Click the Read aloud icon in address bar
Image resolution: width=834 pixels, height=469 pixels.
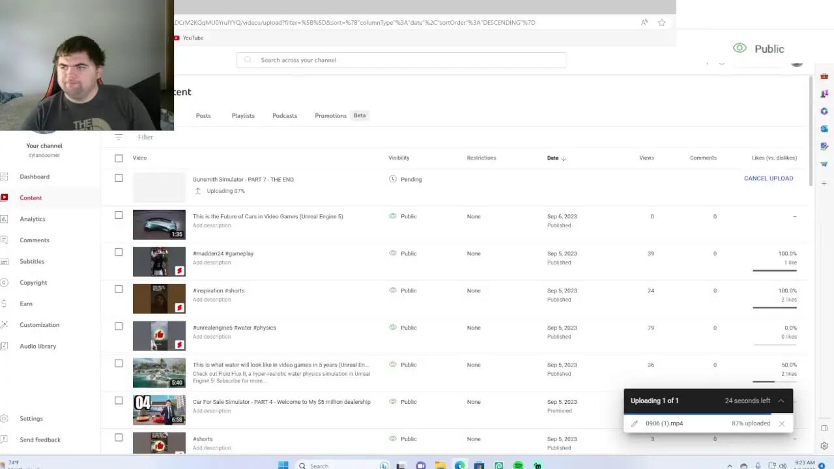pyautogui.click(x=644, y=22)
